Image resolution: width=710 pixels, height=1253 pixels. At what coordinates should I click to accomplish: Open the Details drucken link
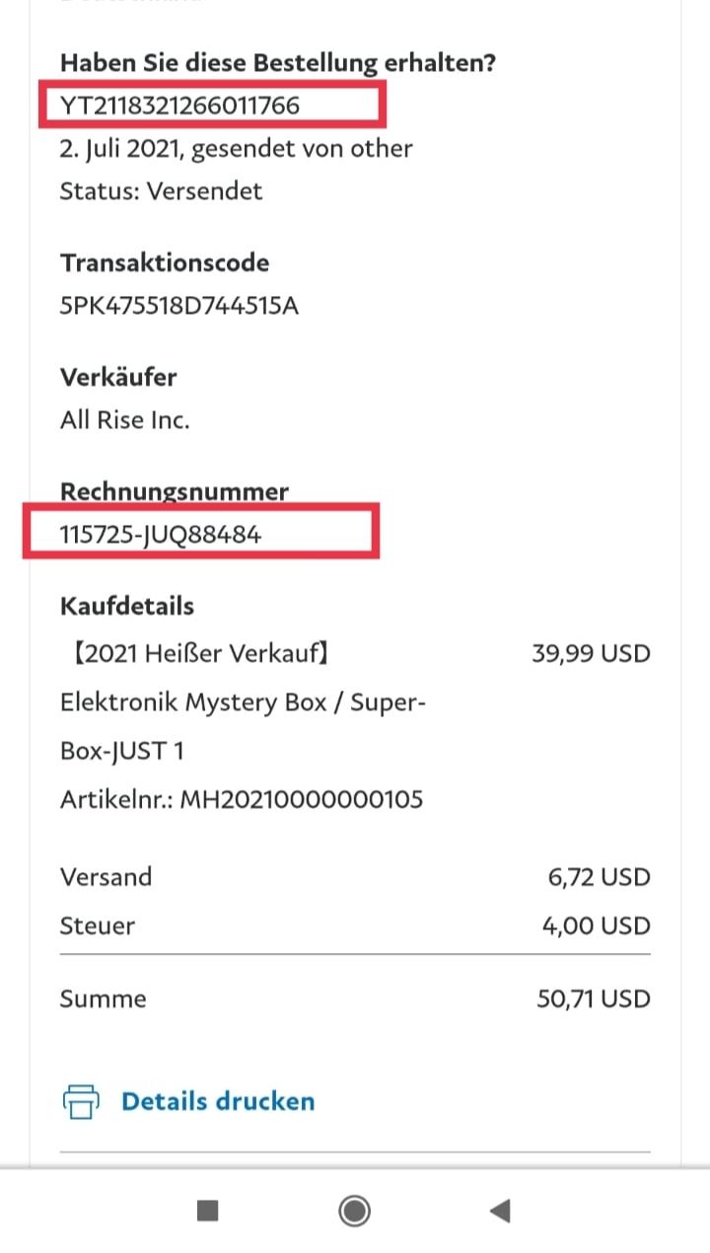click(x=217, y=1101)
